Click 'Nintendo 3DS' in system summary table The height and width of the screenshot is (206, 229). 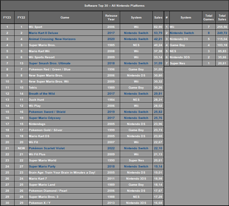point(180,57)
